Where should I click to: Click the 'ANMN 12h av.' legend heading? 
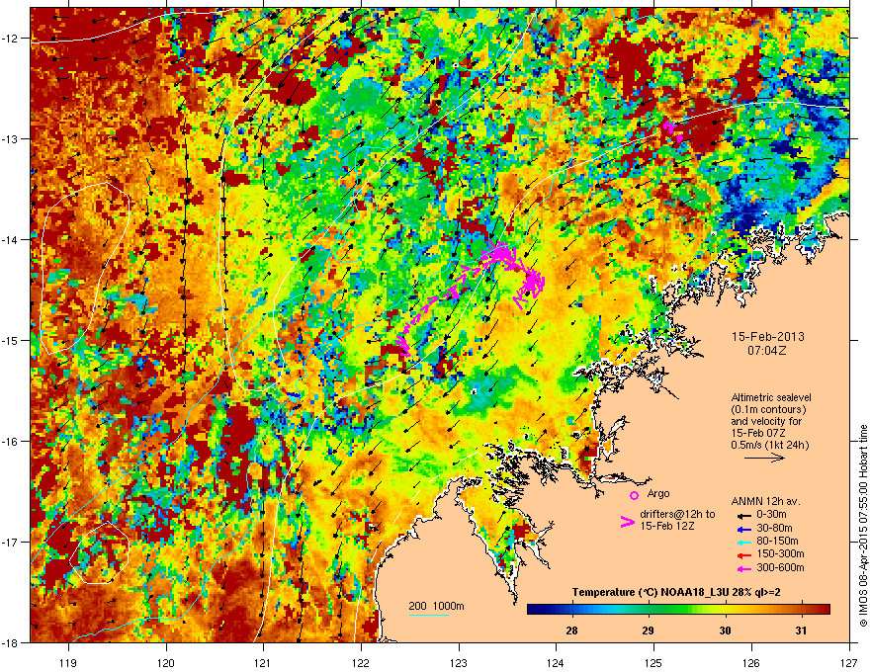pyautogui.click(x=765, y=501)
